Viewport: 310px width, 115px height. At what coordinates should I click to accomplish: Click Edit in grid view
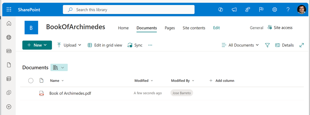pyautogui.click(x=105, y=45)
